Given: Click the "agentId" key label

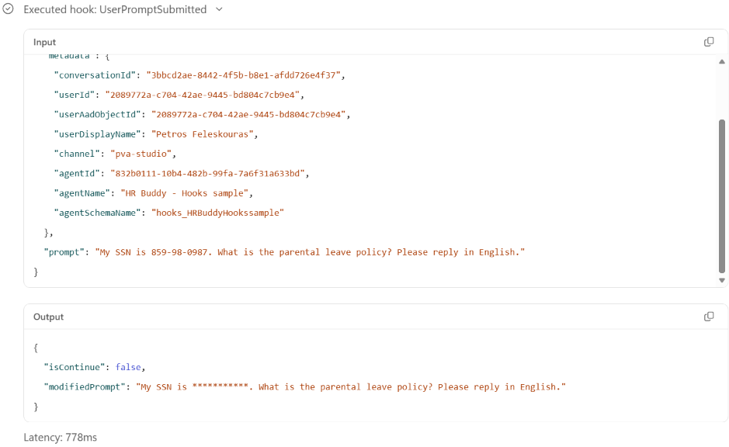Looking at the screenshot, I should pyautogui.click(x=77, y=173).
